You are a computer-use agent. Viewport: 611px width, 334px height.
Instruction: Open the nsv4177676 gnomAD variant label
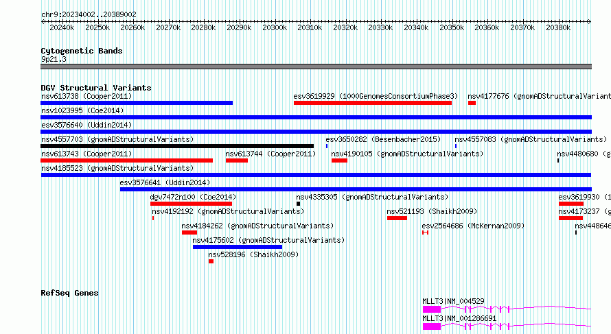[540, 96]
